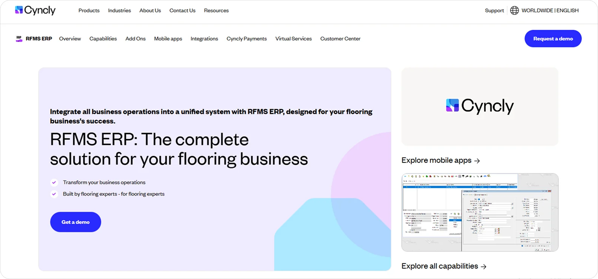Switch to the Overview tab
This screenshot has width=598, height=279.
pos(70,38)
